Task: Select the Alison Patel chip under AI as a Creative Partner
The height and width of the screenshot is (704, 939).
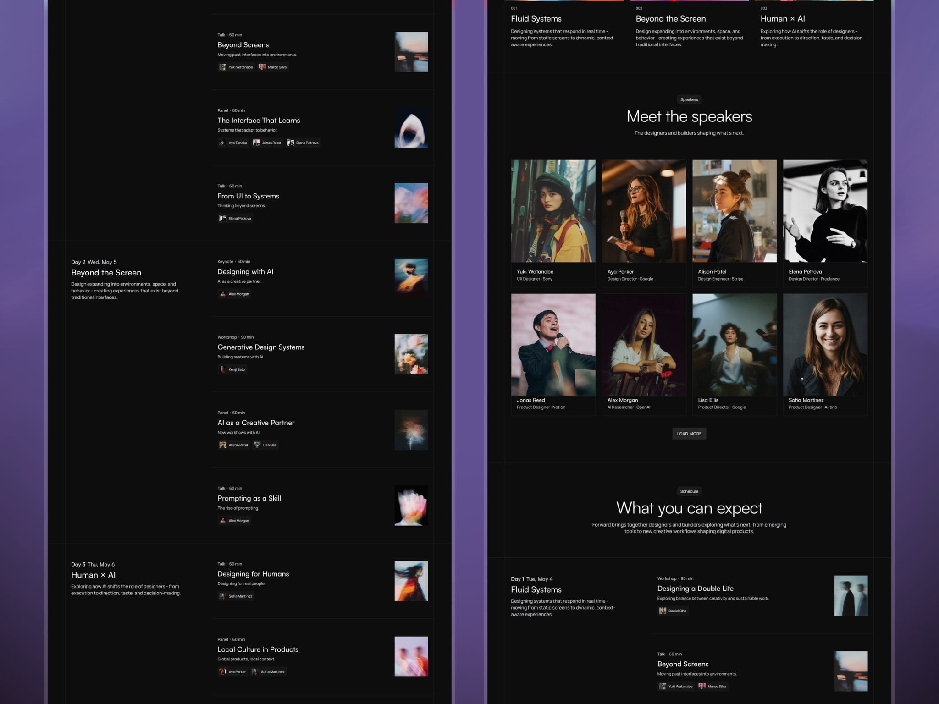Action: pos(234,445)
